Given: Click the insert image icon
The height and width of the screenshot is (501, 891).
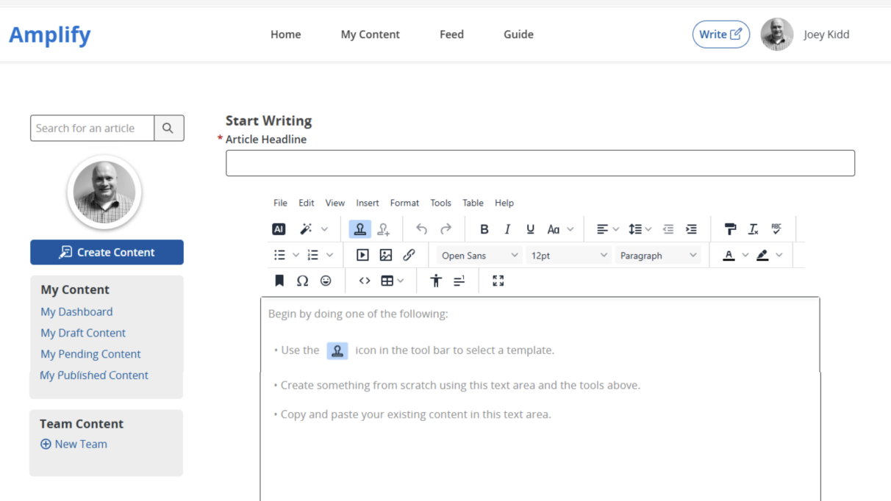Looking at the screenshot, I should 386,255.
